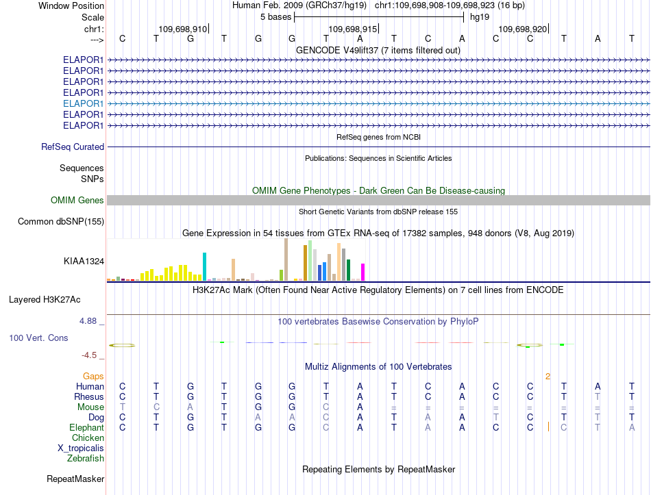Open the 100 Vert. Cons track label

[38, 338]
